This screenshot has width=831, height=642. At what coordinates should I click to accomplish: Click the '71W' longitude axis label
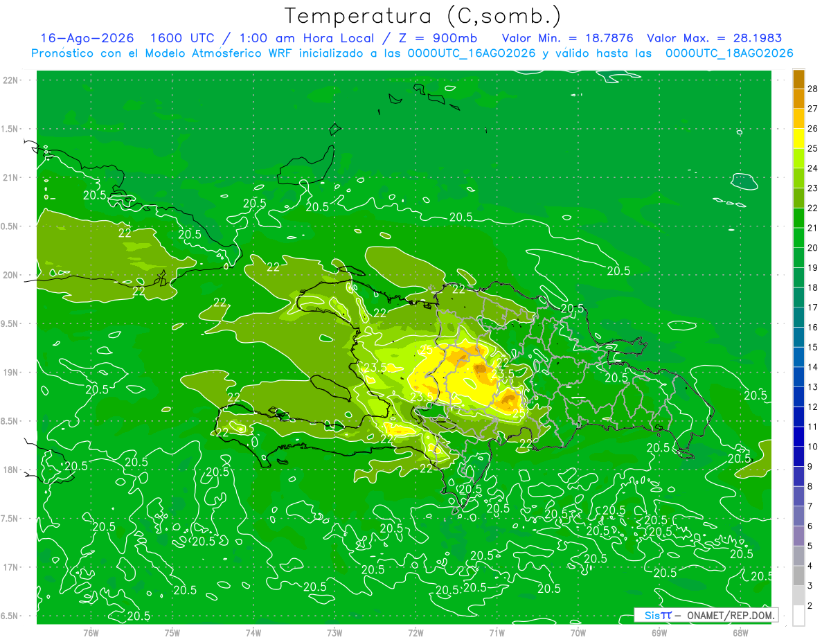coord(497,633)
